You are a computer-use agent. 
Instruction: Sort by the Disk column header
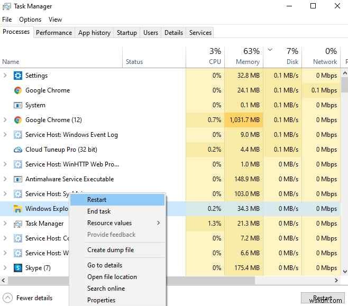click(x=282, y=57)
